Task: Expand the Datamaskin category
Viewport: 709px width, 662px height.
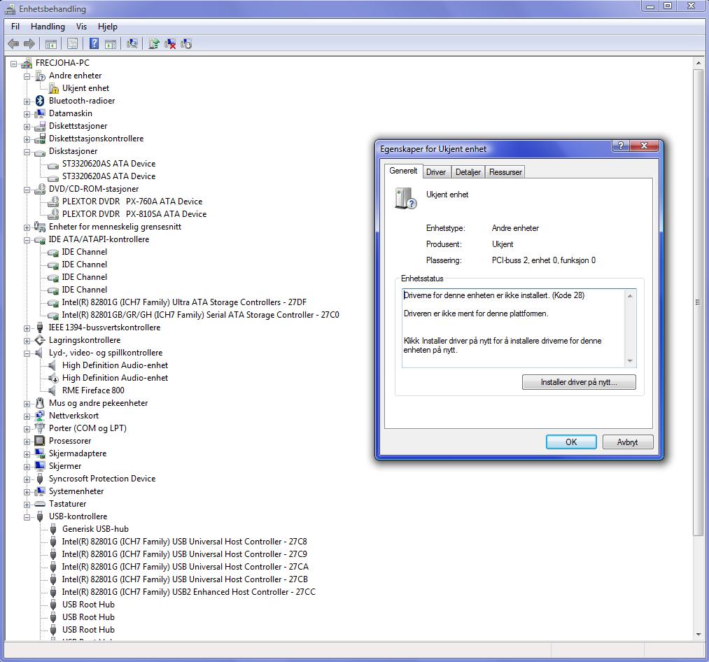Action: (27, 114)
